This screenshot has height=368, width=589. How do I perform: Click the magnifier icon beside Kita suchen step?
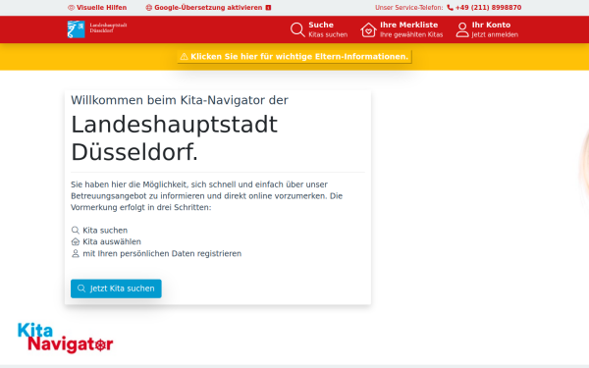[76, 231]
